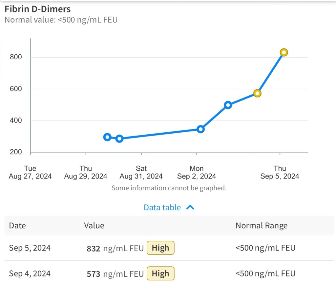
Task: Collapse the Data table using chevron arrow
Action: click(190, 207)
